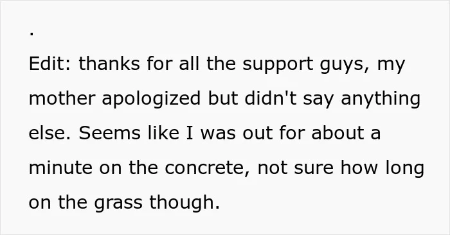The width and height of the screenshot is (450, 235).
Task: Click the word 'apologized' in the text
Action: pos(151,100)
